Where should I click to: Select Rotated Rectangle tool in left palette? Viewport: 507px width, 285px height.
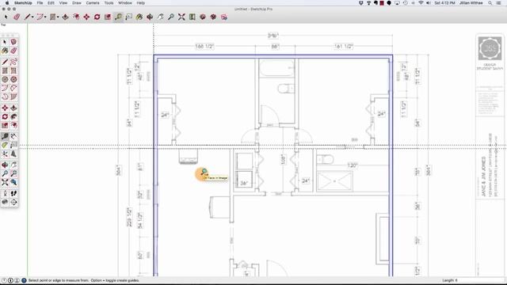coord(13,70)
